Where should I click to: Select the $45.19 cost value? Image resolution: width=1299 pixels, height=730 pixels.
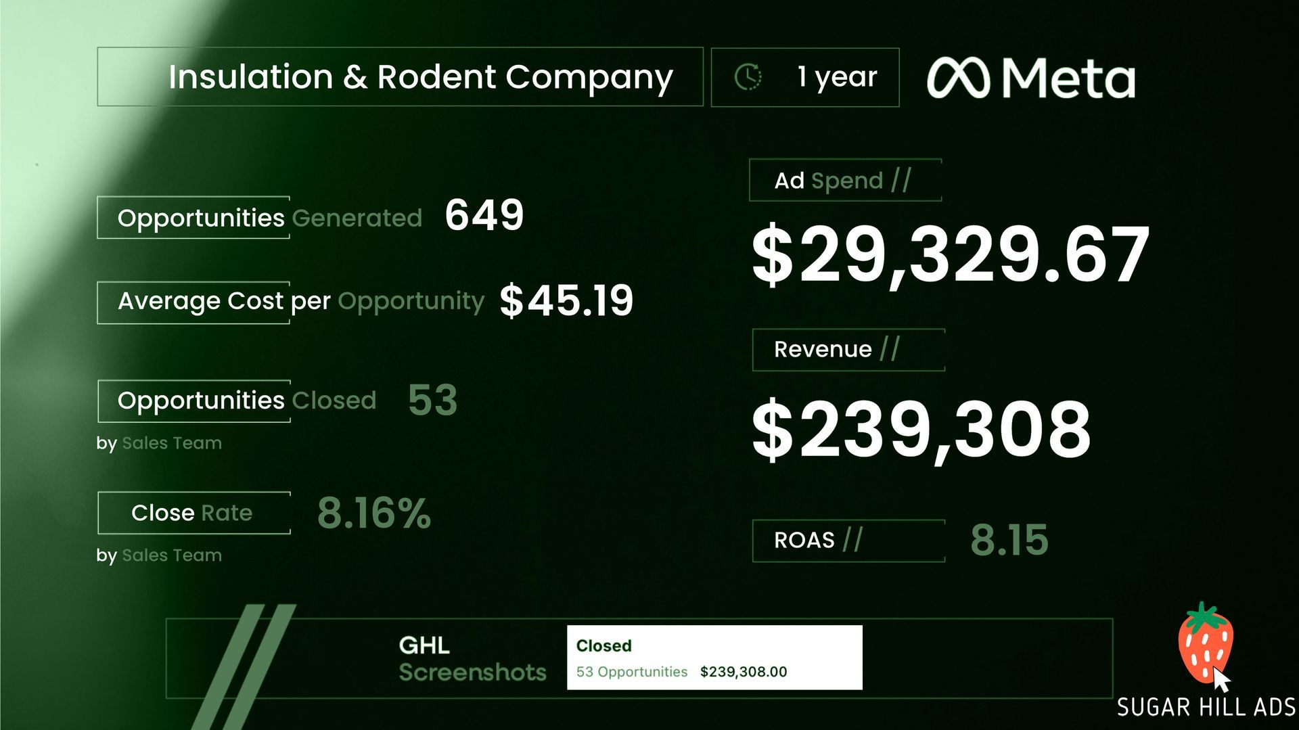(x=566, y=300)
